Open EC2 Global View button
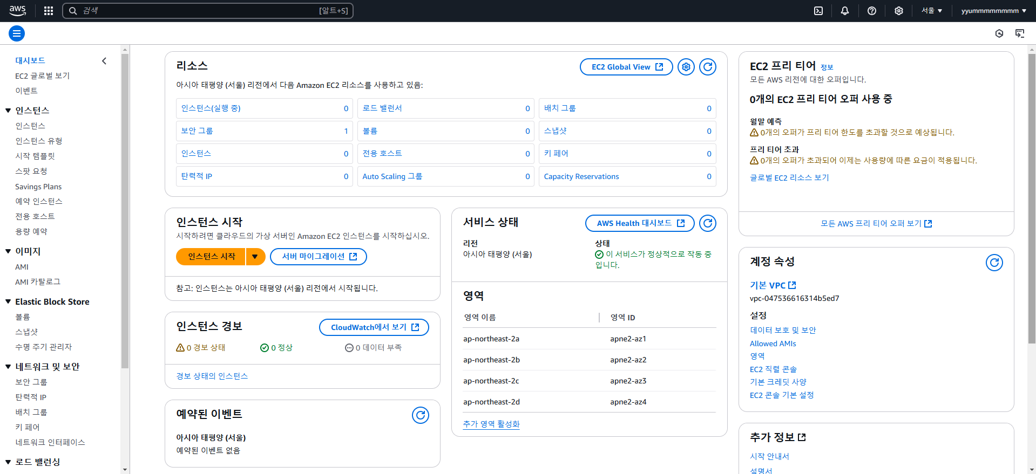The height and width of the screenshot is (474, 1036). pyautogui.click(x=626, y=67)
